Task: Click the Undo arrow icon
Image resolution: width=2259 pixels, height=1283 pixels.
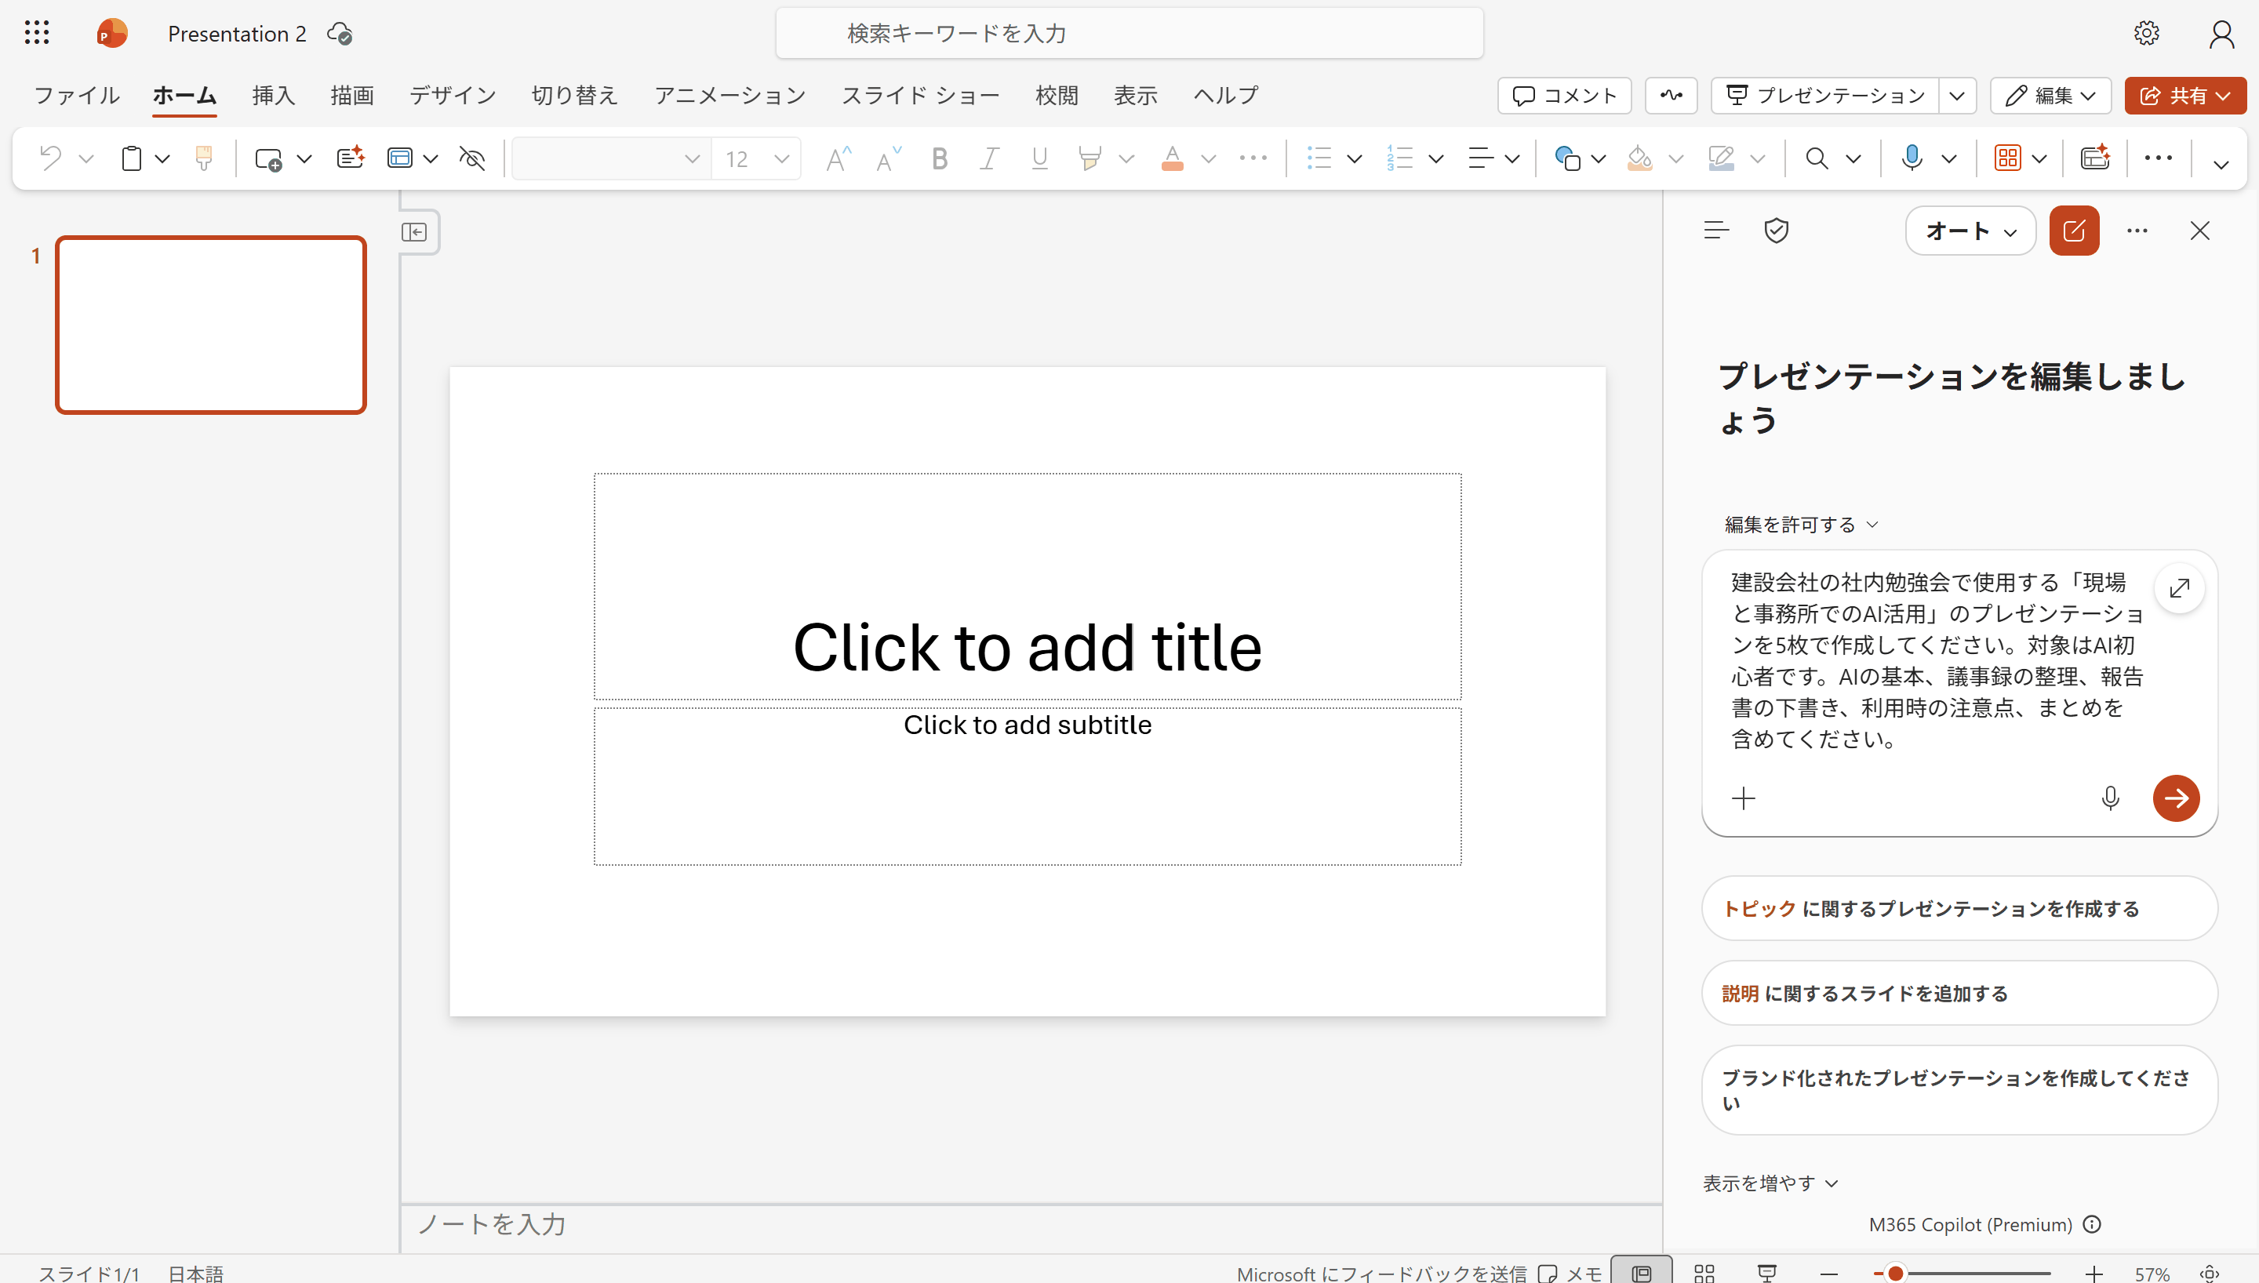Action: [x=50, y=158]
